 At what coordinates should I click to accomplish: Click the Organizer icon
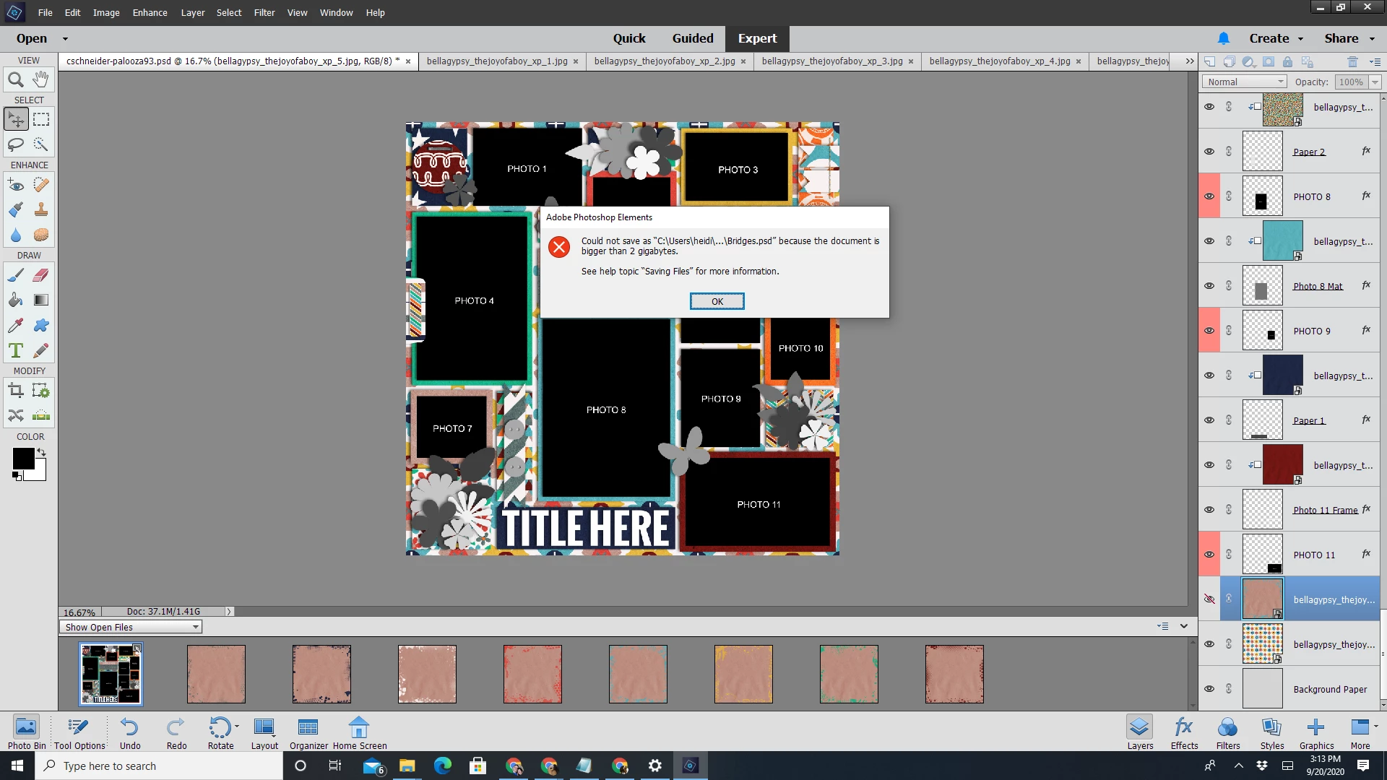pos(308,732)
